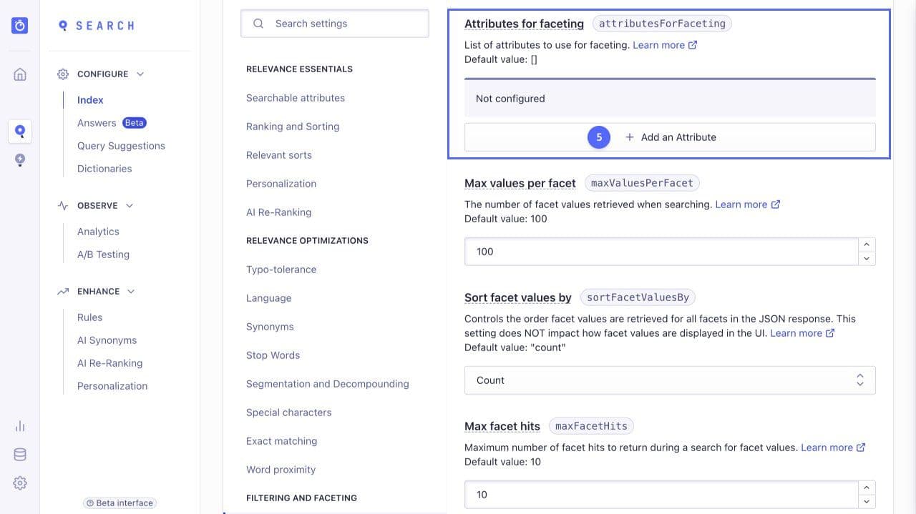Screen dimensions: 916x514
Task: Click the Configure gear icon
Action: click(x=63, y=74)
